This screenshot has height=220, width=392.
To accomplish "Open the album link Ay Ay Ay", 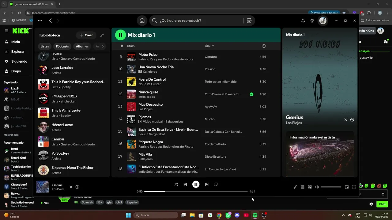I will (x=211, y=107).
